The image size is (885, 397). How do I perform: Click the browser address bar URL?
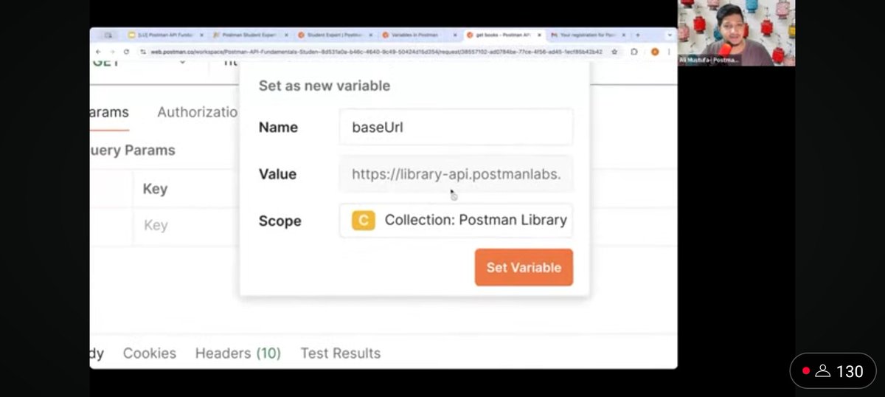376,52
